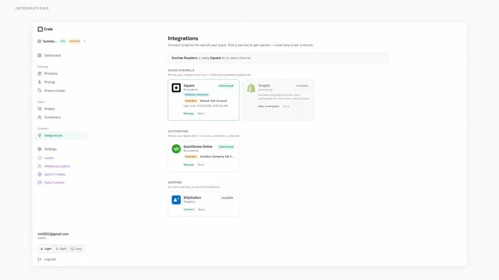Click the Data Explorer database icon
The height and width of the screenshot is (280, 499).
[39, 182]
